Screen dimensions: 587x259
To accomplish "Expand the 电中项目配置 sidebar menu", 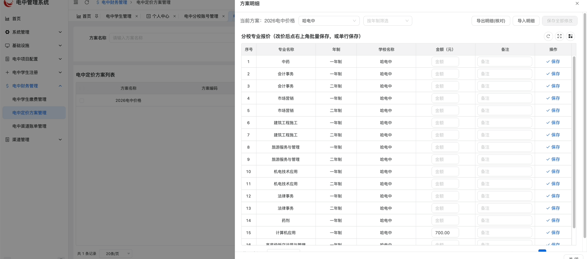I will click(34, 59).
